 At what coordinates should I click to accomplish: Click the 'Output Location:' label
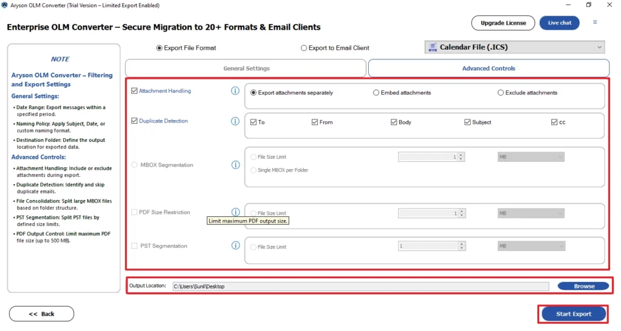pos(148,286)
